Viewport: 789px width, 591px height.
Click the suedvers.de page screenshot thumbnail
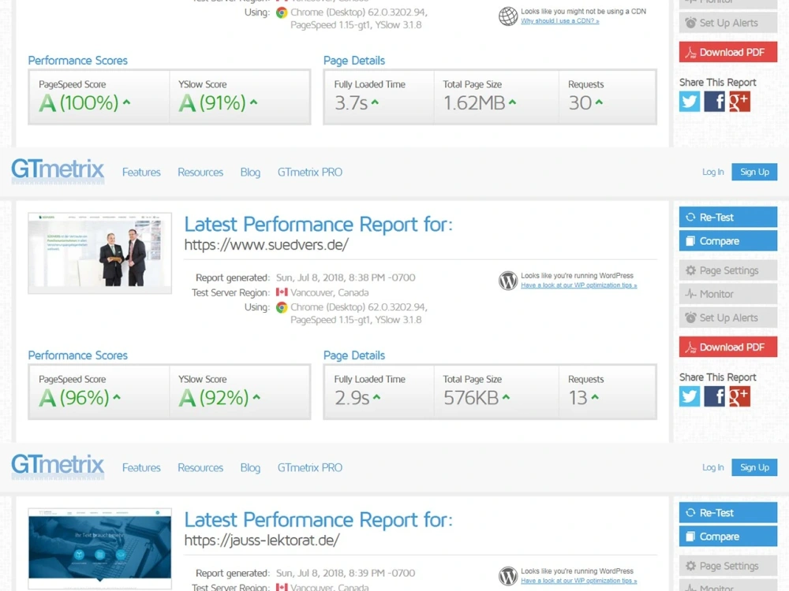click(x=99, y=253)
